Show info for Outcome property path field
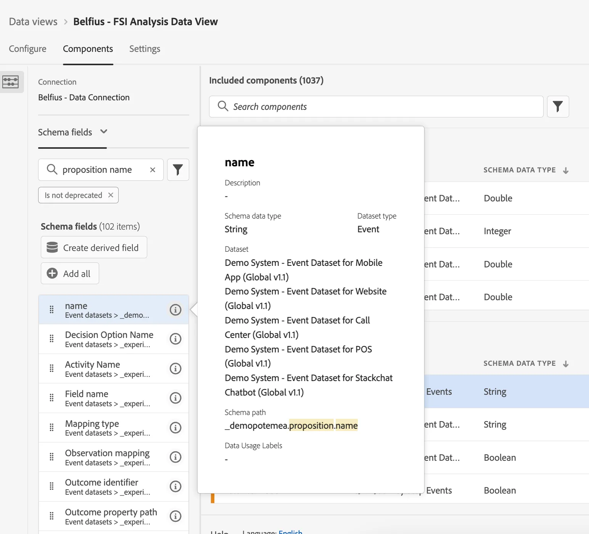The image size is (589, 534). 175,516
